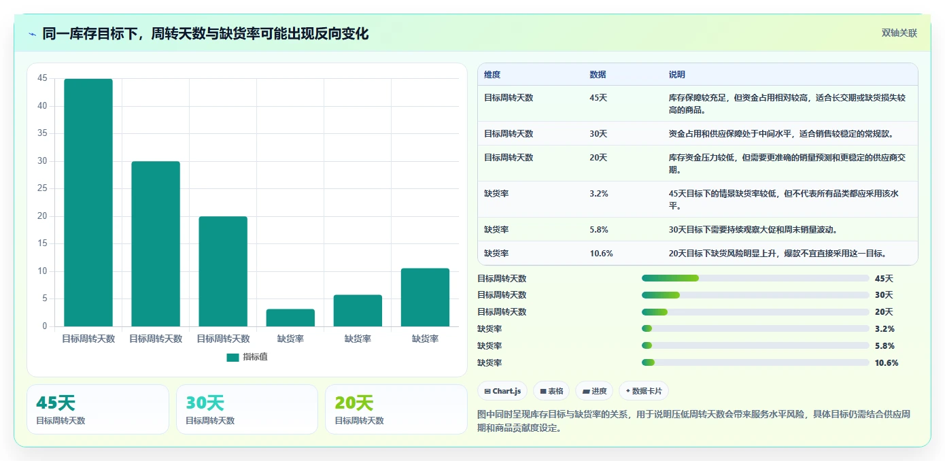
Task: Click the progress bar labeled 5.8%
Action: (x=755, y=345)
